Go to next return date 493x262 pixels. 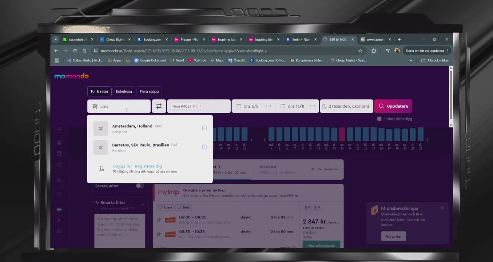[x=314, y=106]
